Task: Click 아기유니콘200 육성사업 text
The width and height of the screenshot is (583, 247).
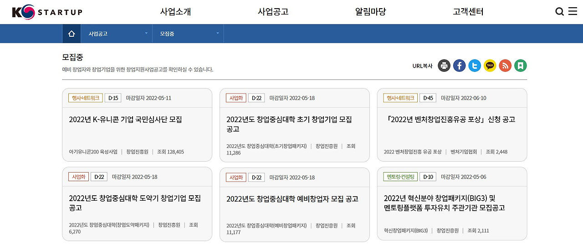Action: (x=93, y=152)
